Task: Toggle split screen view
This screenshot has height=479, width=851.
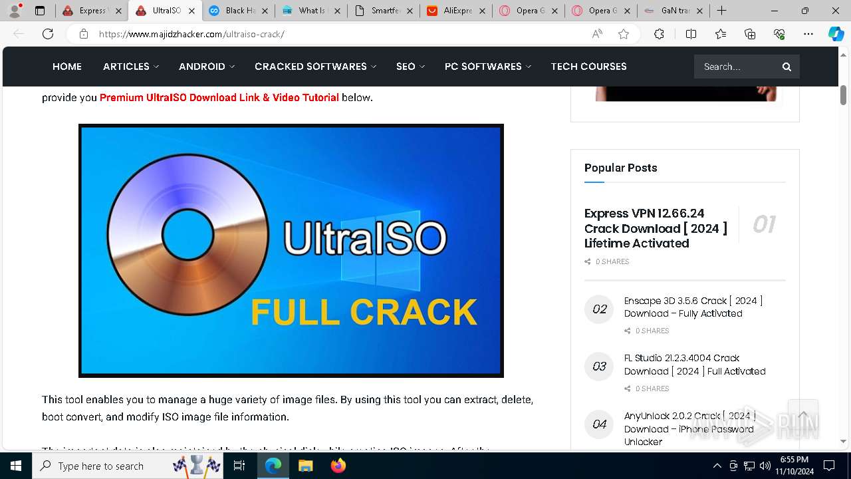Action: (691, 34)
